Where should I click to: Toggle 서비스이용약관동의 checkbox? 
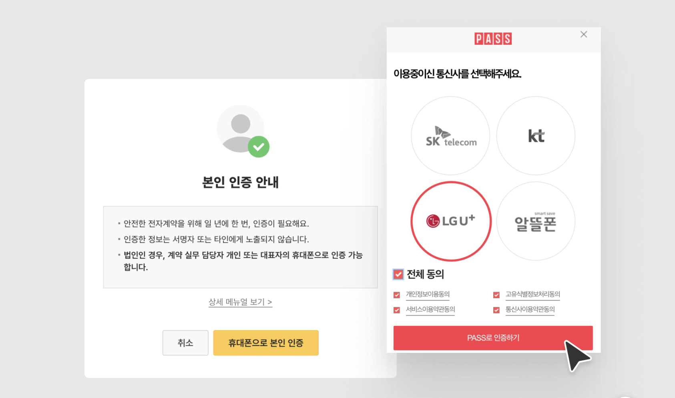[397, 310]
